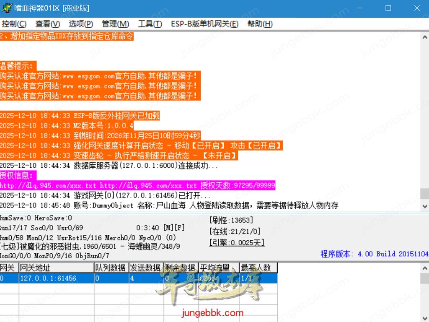
Task: Click the app icon in the title bar
Action: pos(7,8)
